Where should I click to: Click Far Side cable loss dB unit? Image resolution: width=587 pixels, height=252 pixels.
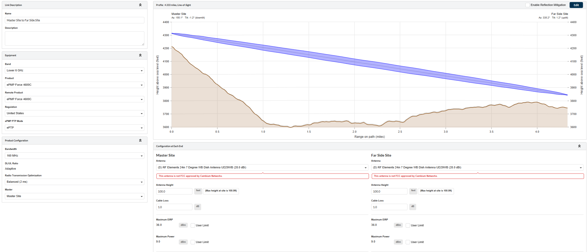click(413, 207)
